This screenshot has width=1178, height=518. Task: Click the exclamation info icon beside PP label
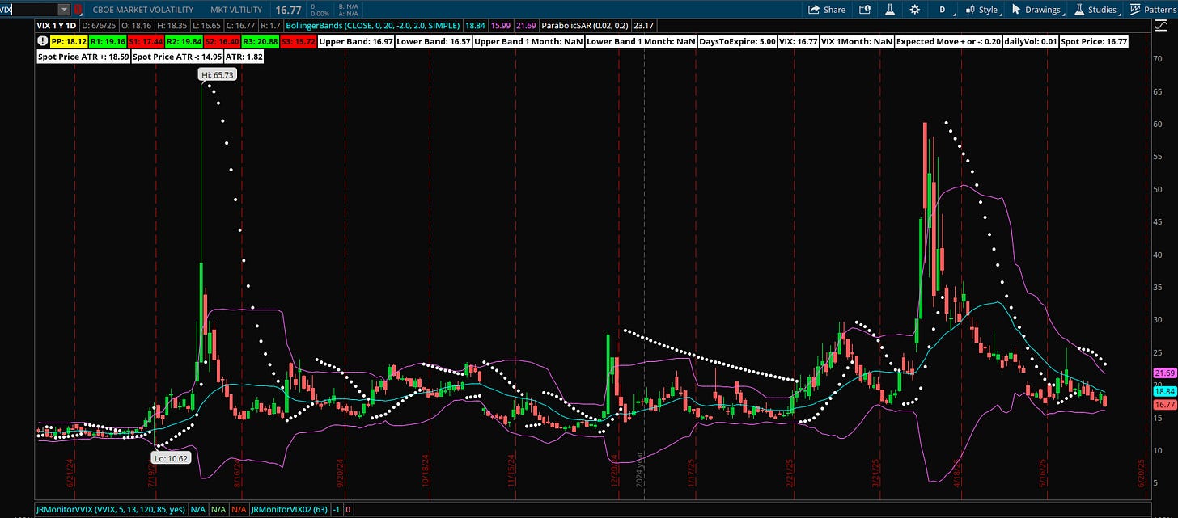pyautogui.click(x=41, y=41)
